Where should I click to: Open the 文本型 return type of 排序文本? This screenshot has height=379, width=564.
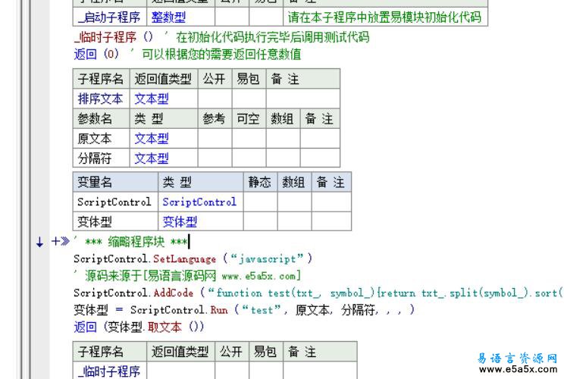coord(152,99)
